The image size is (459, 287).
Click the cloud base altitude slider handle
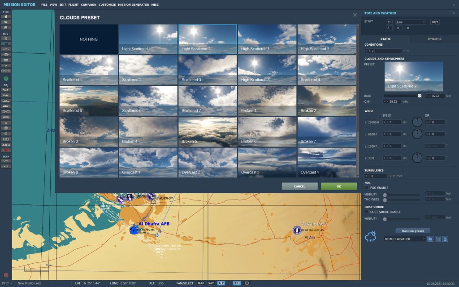pyautogui.click(x=420, y=96)
